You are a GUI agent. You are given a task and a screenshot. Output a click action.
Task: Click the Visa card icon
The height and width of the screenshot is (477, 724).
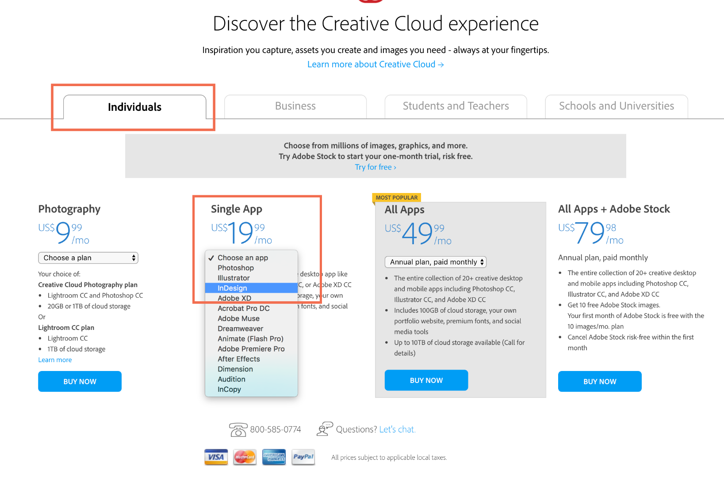point(216,457)
